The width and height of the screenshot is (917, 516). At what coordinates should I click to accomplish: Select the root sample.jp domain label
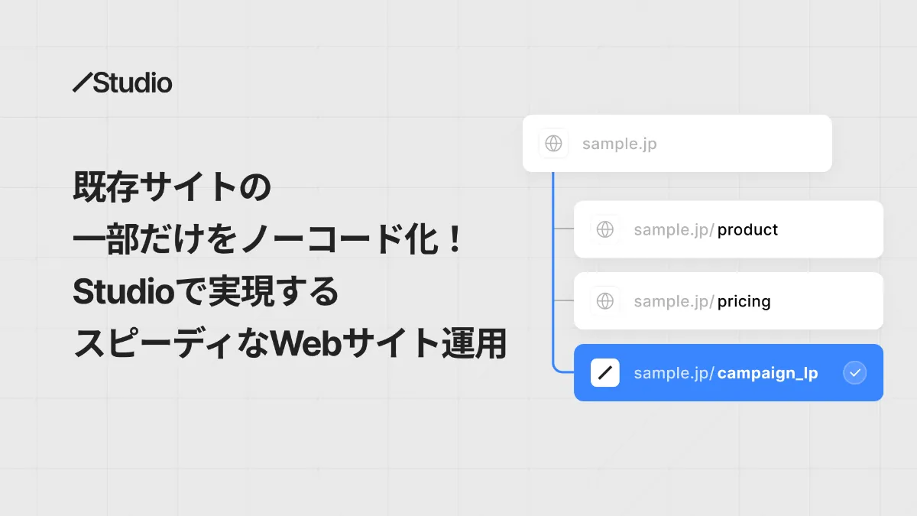click(x=619, y=144)
